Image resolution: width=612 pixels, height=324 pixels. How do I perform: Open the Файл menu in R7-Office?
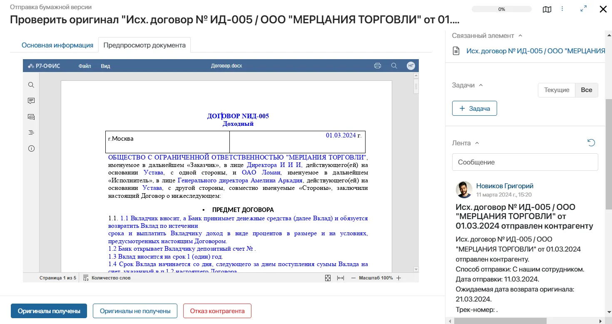pos(85,65)
